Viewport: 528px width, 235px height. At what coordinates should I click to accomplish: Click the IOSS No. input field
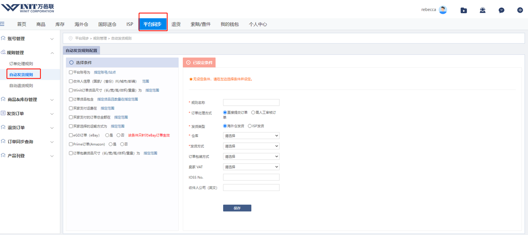(x=251, y=177)
